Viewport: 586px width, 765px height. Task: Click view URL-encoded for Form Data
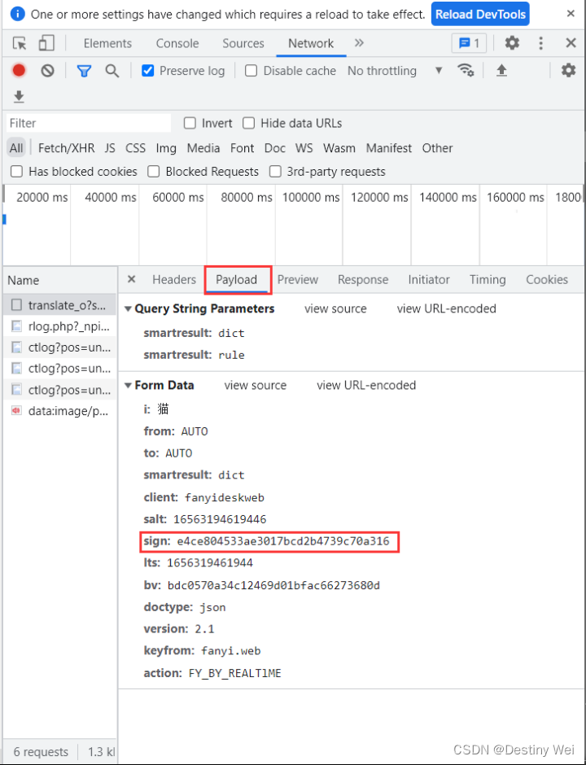(x=366, y=385)
